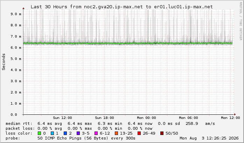The height and width of the screenshot is (143, 244).
Task: Click the '6.0 m' y-axis value
Action: [x=16, y=48]
